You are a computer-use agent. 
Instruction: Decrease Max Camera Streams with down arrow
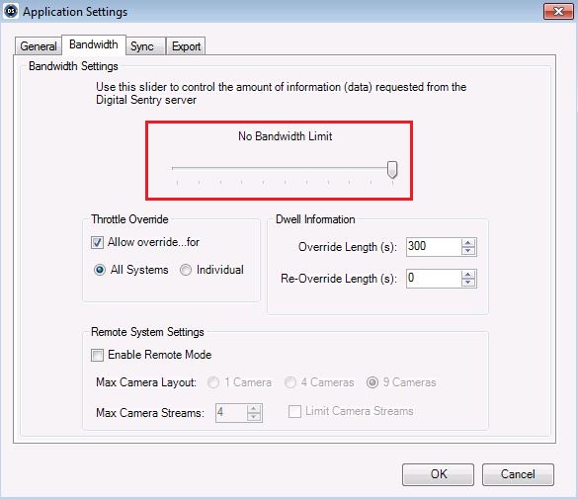tap(254, 417)
